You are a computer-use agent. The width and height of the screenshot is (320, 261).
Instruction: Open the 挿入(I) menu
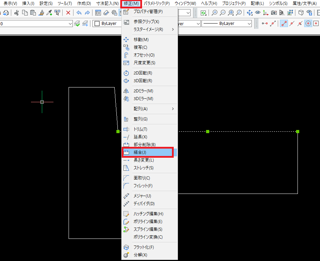(x=28, y=4)
